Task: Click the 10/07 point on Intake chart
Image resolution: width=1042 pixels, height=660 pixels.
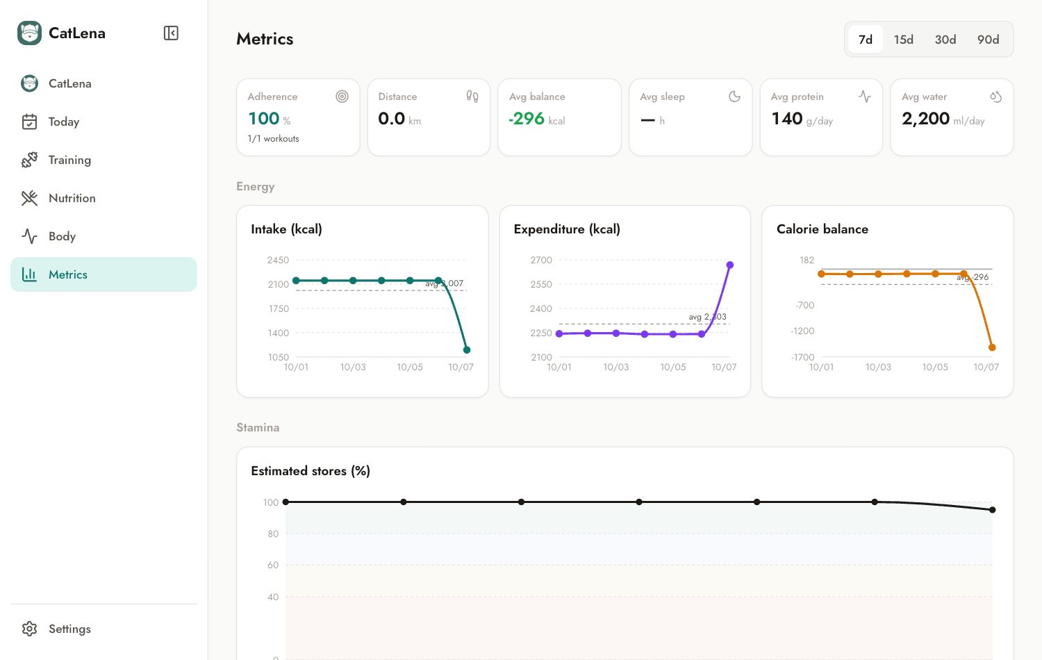Action: point(467,350)
